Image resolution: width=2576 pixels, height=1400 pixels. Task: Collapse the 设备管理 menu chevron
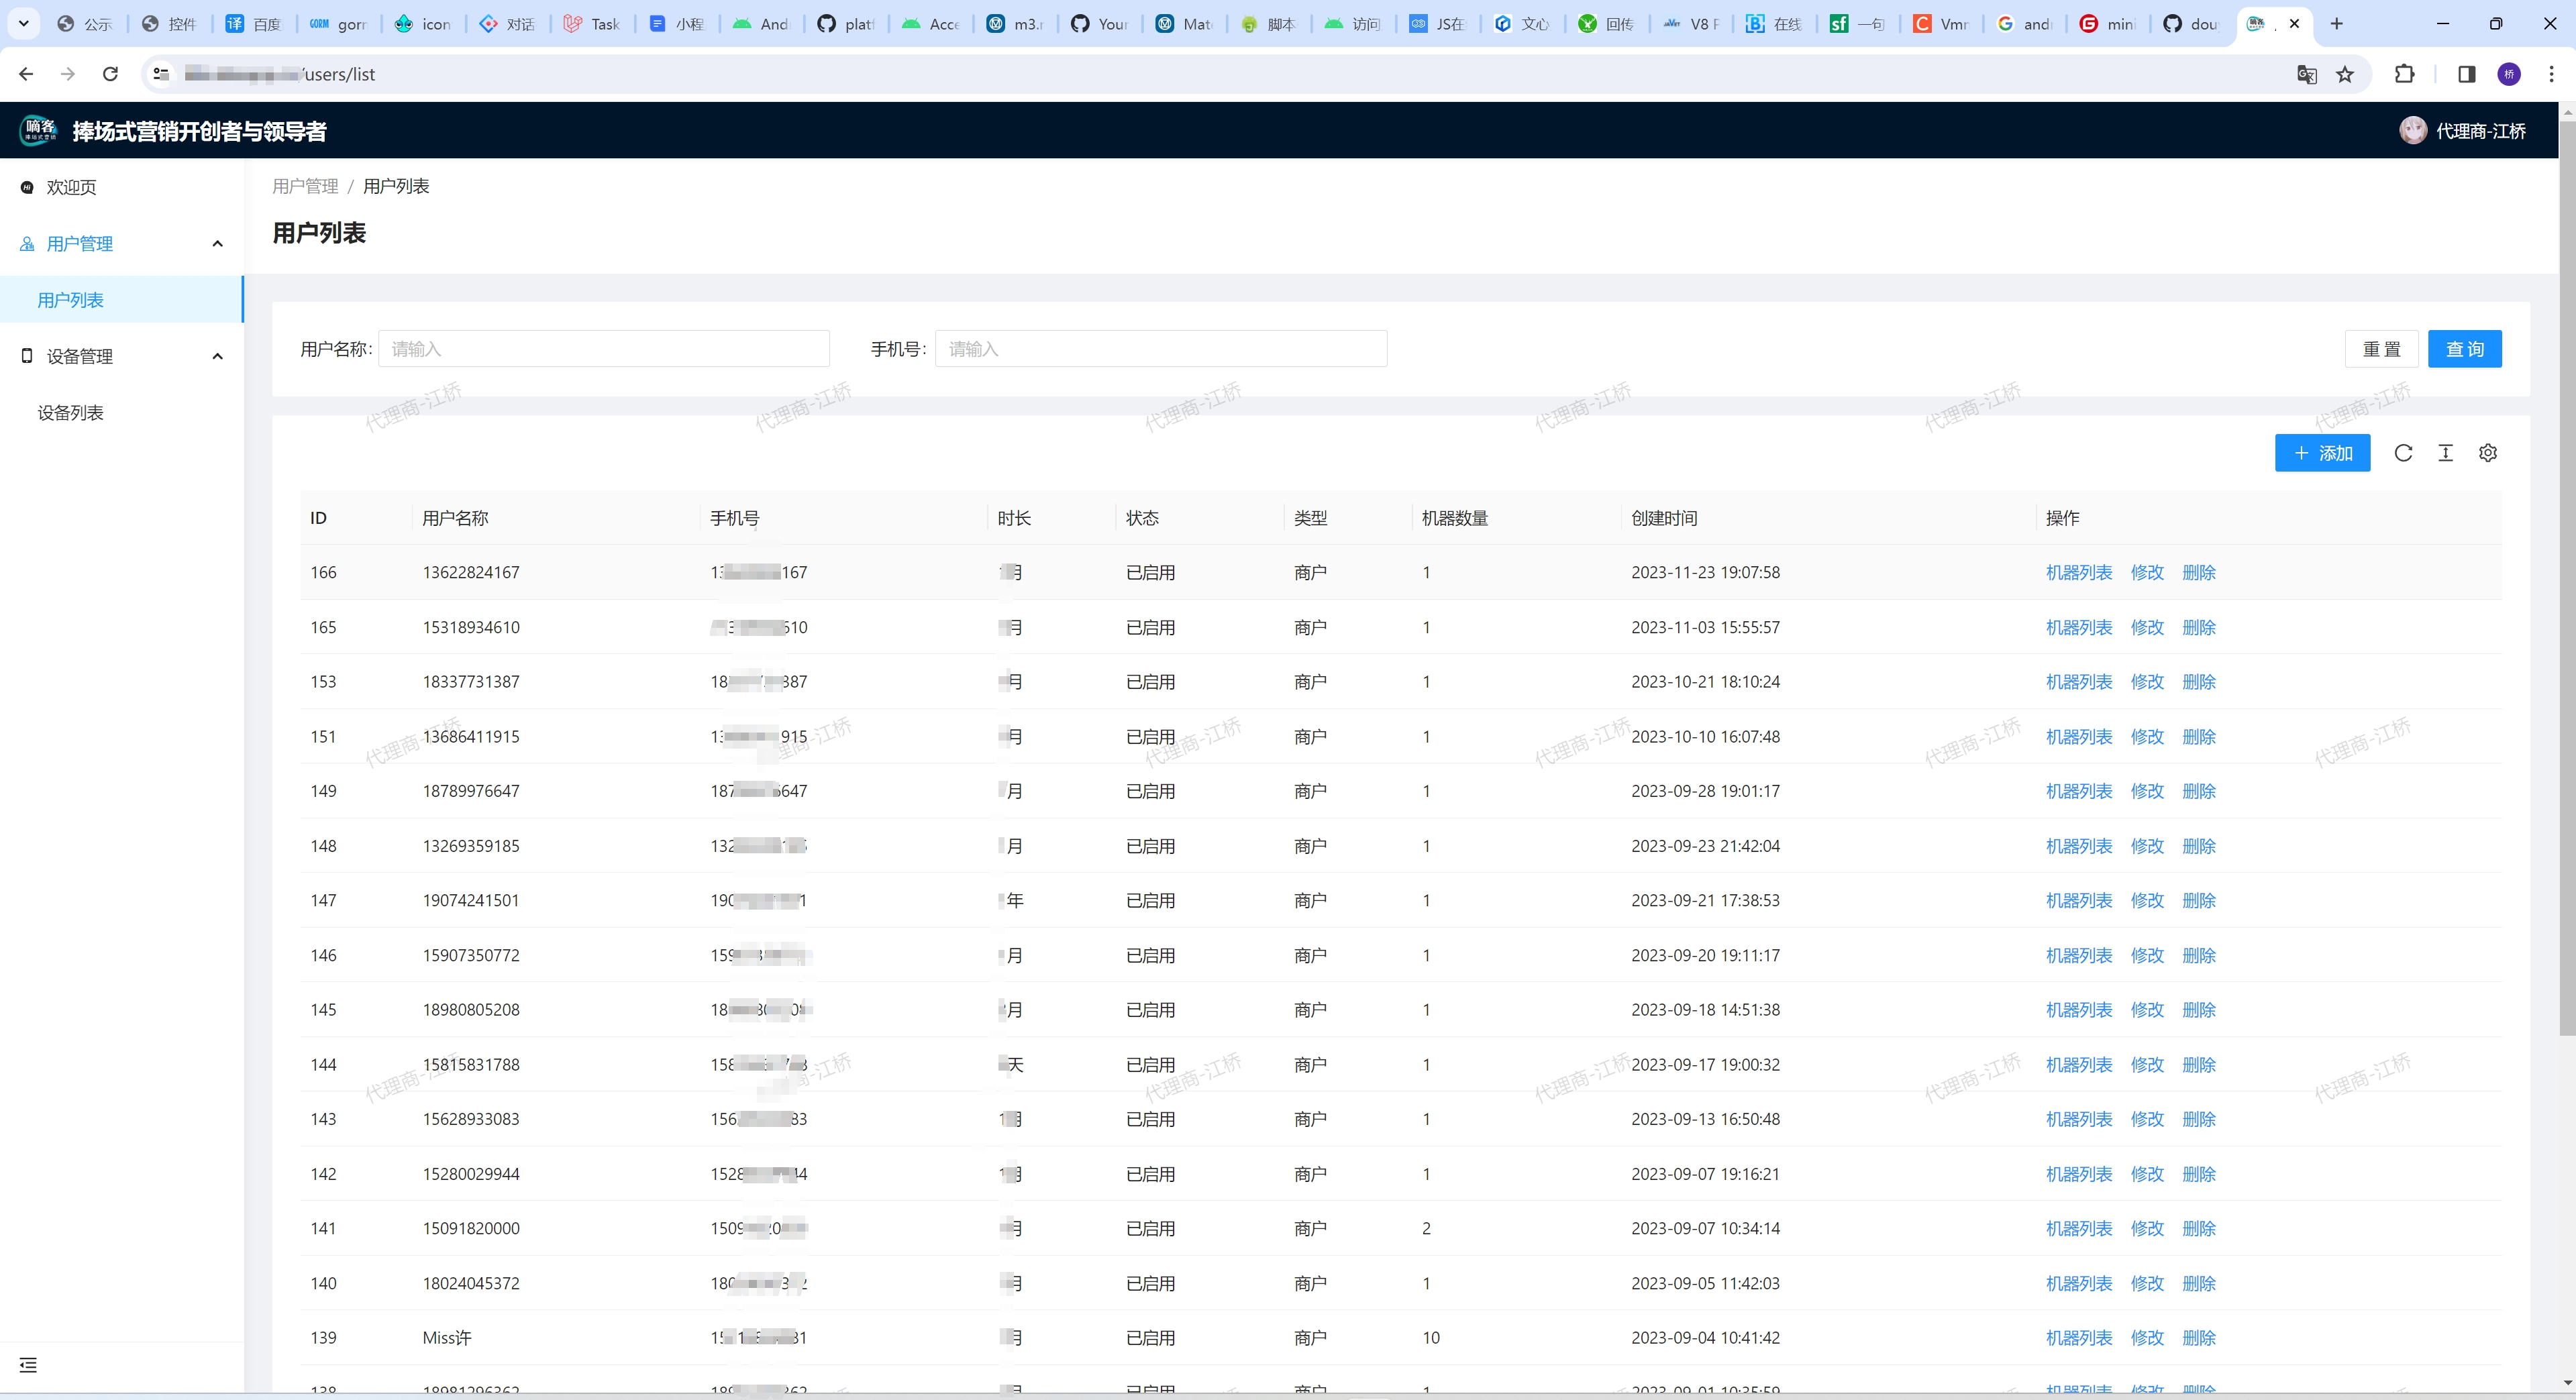(x=218, y=357)
